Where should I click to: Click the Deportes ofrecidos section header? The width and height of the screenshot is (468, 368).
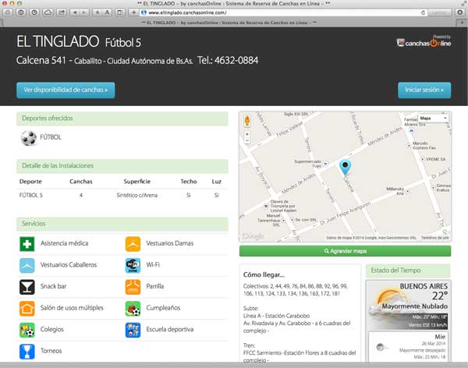tap(122, 119)
